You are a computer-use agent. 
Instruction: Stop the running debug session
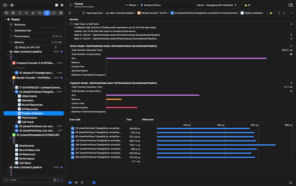(57, 5)
